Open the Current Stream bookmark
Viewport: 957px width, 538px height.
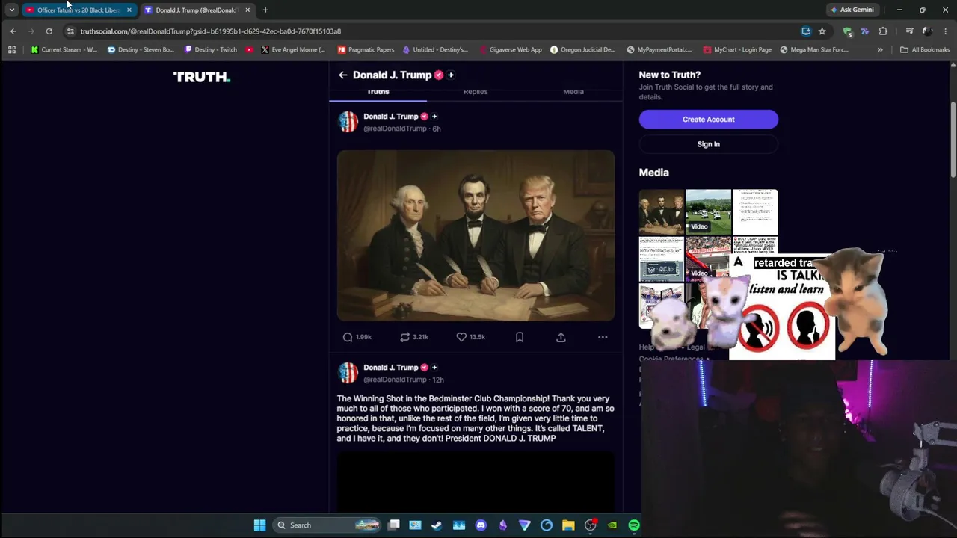64,50
